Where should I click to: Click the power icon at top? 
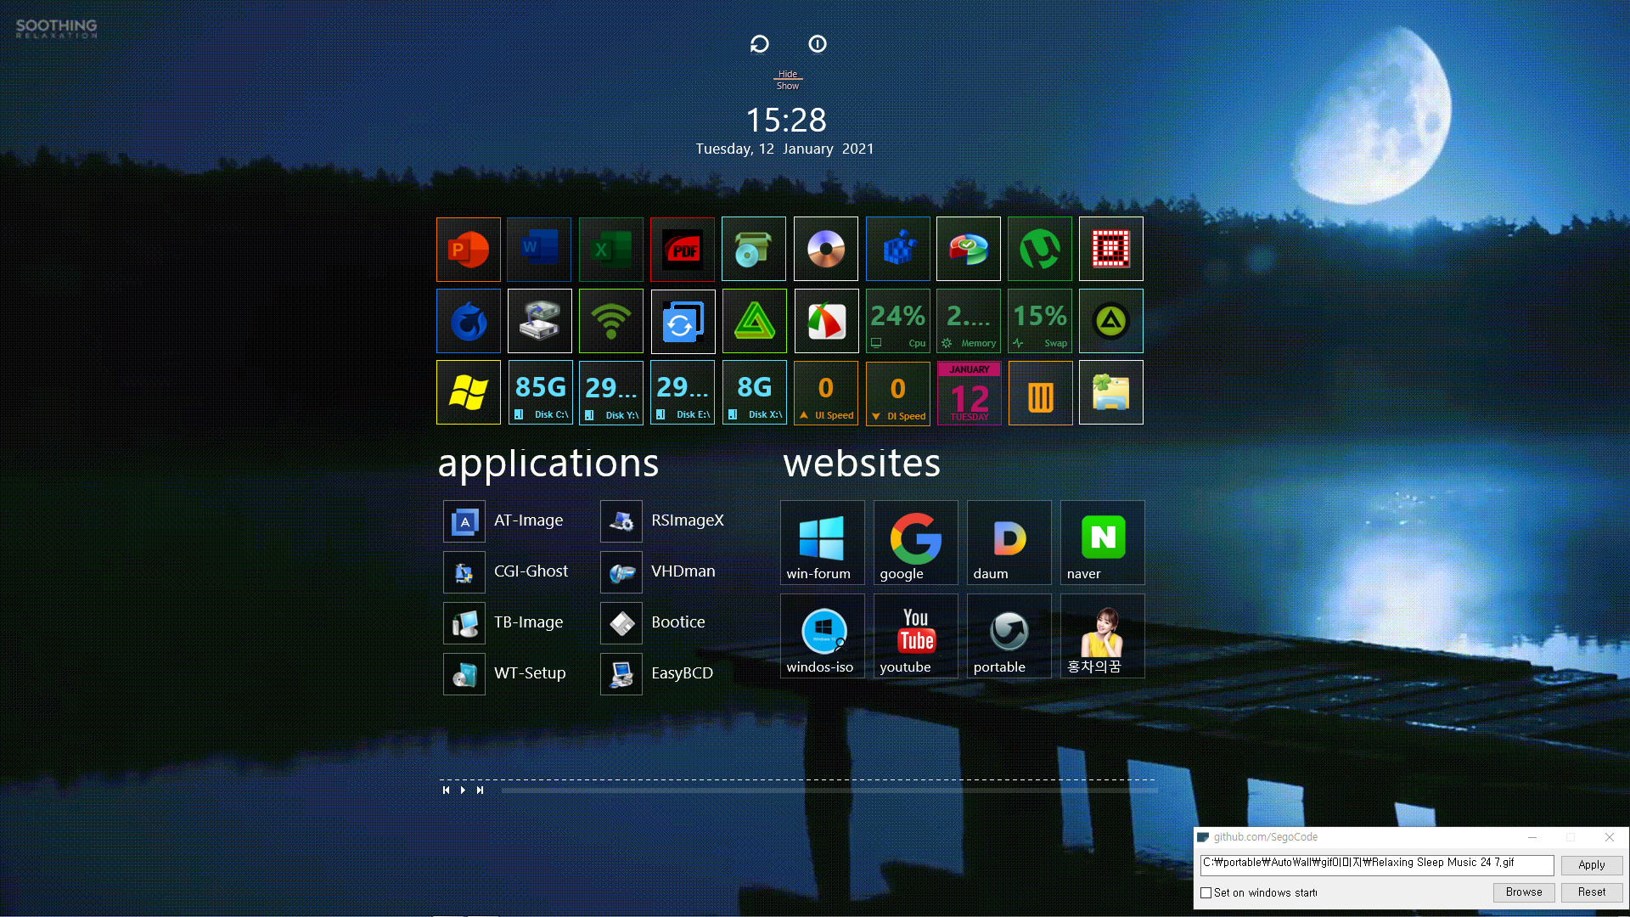coord(818,44)
